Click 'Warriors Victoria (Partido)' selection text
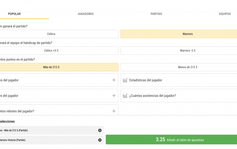The width and height of the screenshot is (237, 149). [13, 140]
